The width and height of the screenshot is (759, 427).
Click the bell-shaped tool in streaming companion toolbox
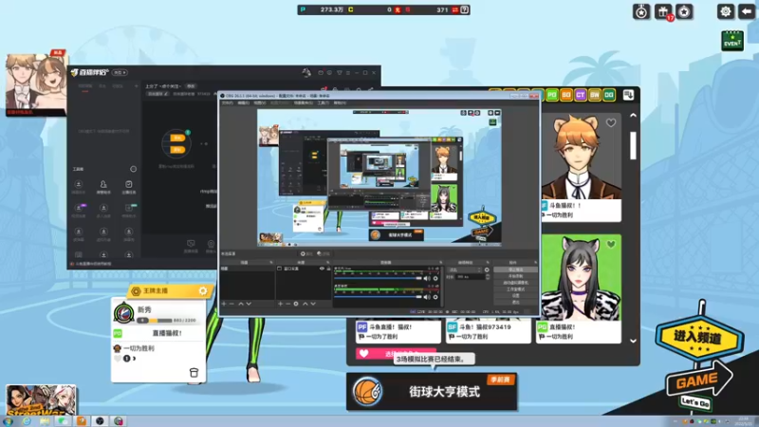tap(103, 184)
